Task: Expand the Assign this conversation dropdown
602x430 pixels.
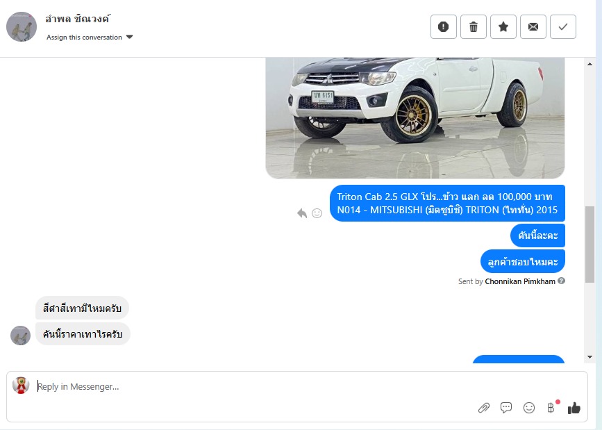Action: 90,38
